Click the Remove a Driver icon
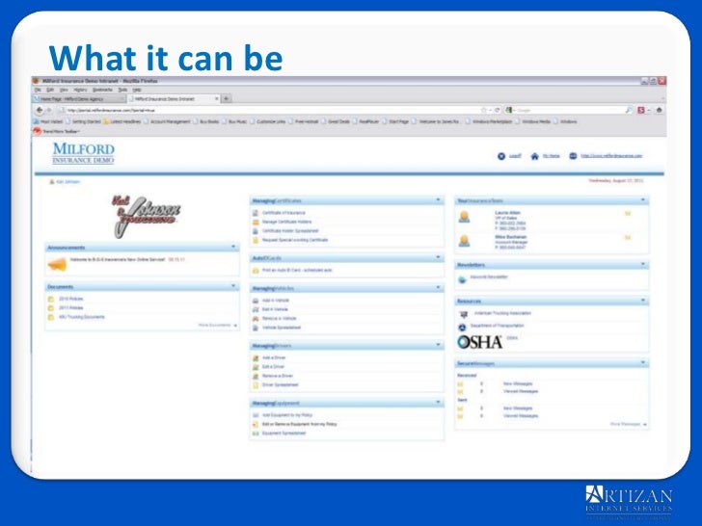The height and width of the screenshot is (526, 702). click(x=256, y=376)
